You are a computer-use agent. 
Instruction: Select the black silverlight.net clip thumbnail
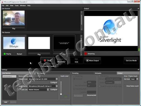point(64,43)
